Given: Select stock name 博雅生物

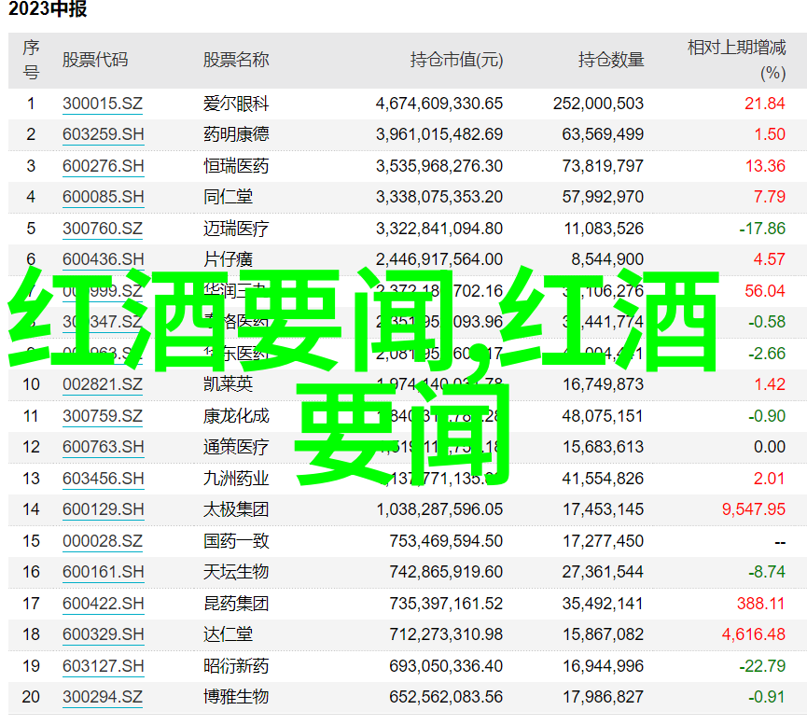Looking at the screenshot, I should pos(236,697).
